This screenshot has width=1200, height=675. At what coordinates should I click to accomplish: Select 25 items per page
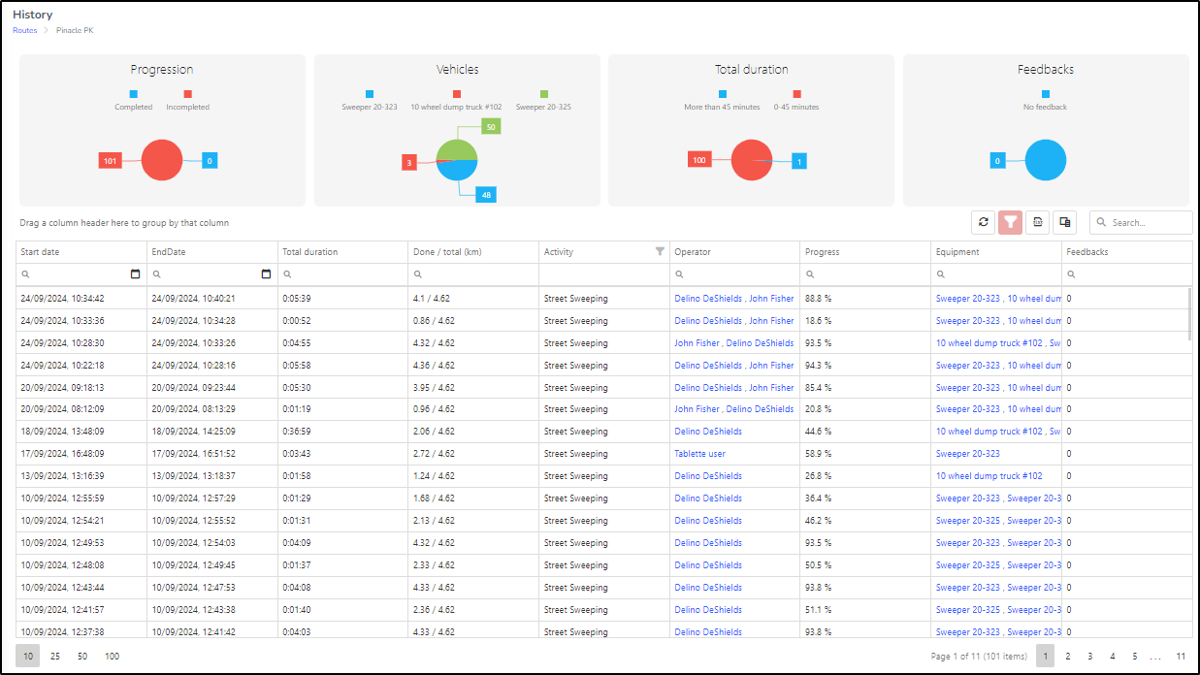point(55,657)
